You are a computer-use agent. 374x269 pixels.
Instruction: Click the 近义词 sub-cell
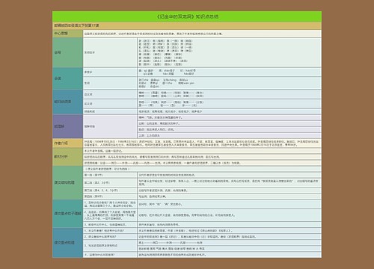(x=110, y=94)
